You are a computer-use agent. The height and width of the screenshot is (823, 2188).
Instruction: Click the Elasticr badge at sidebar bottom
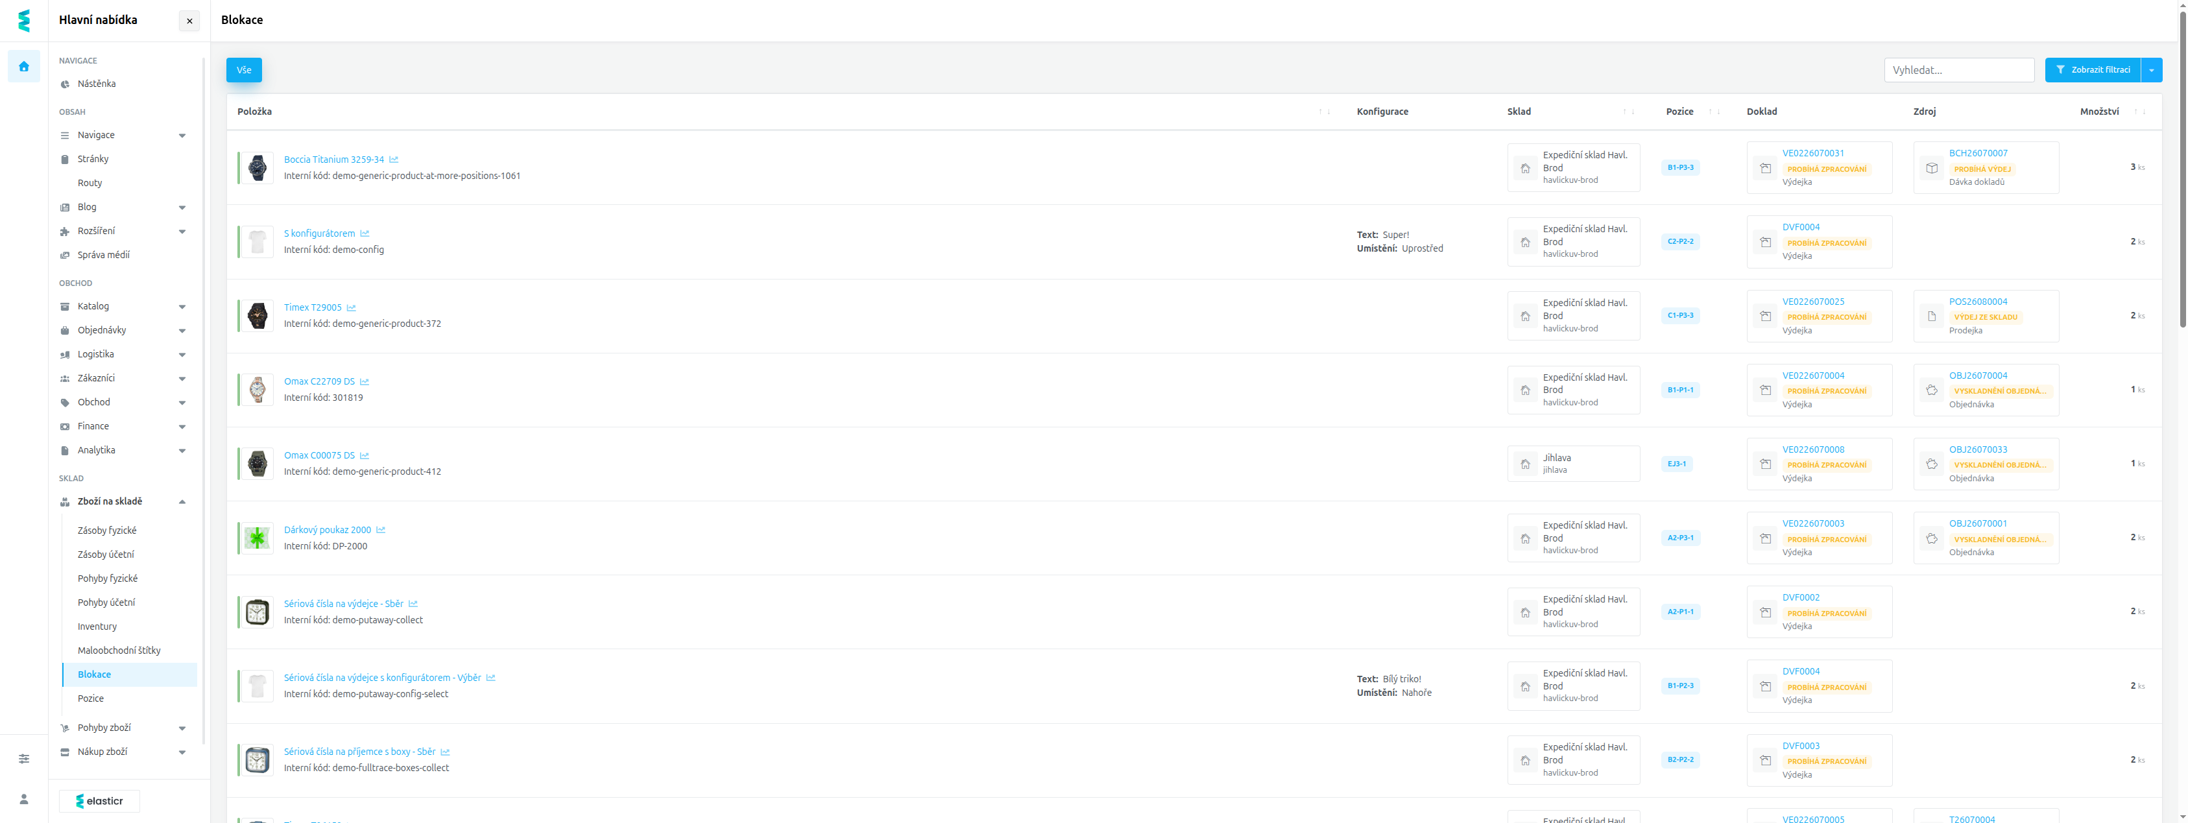coord(99,801)
